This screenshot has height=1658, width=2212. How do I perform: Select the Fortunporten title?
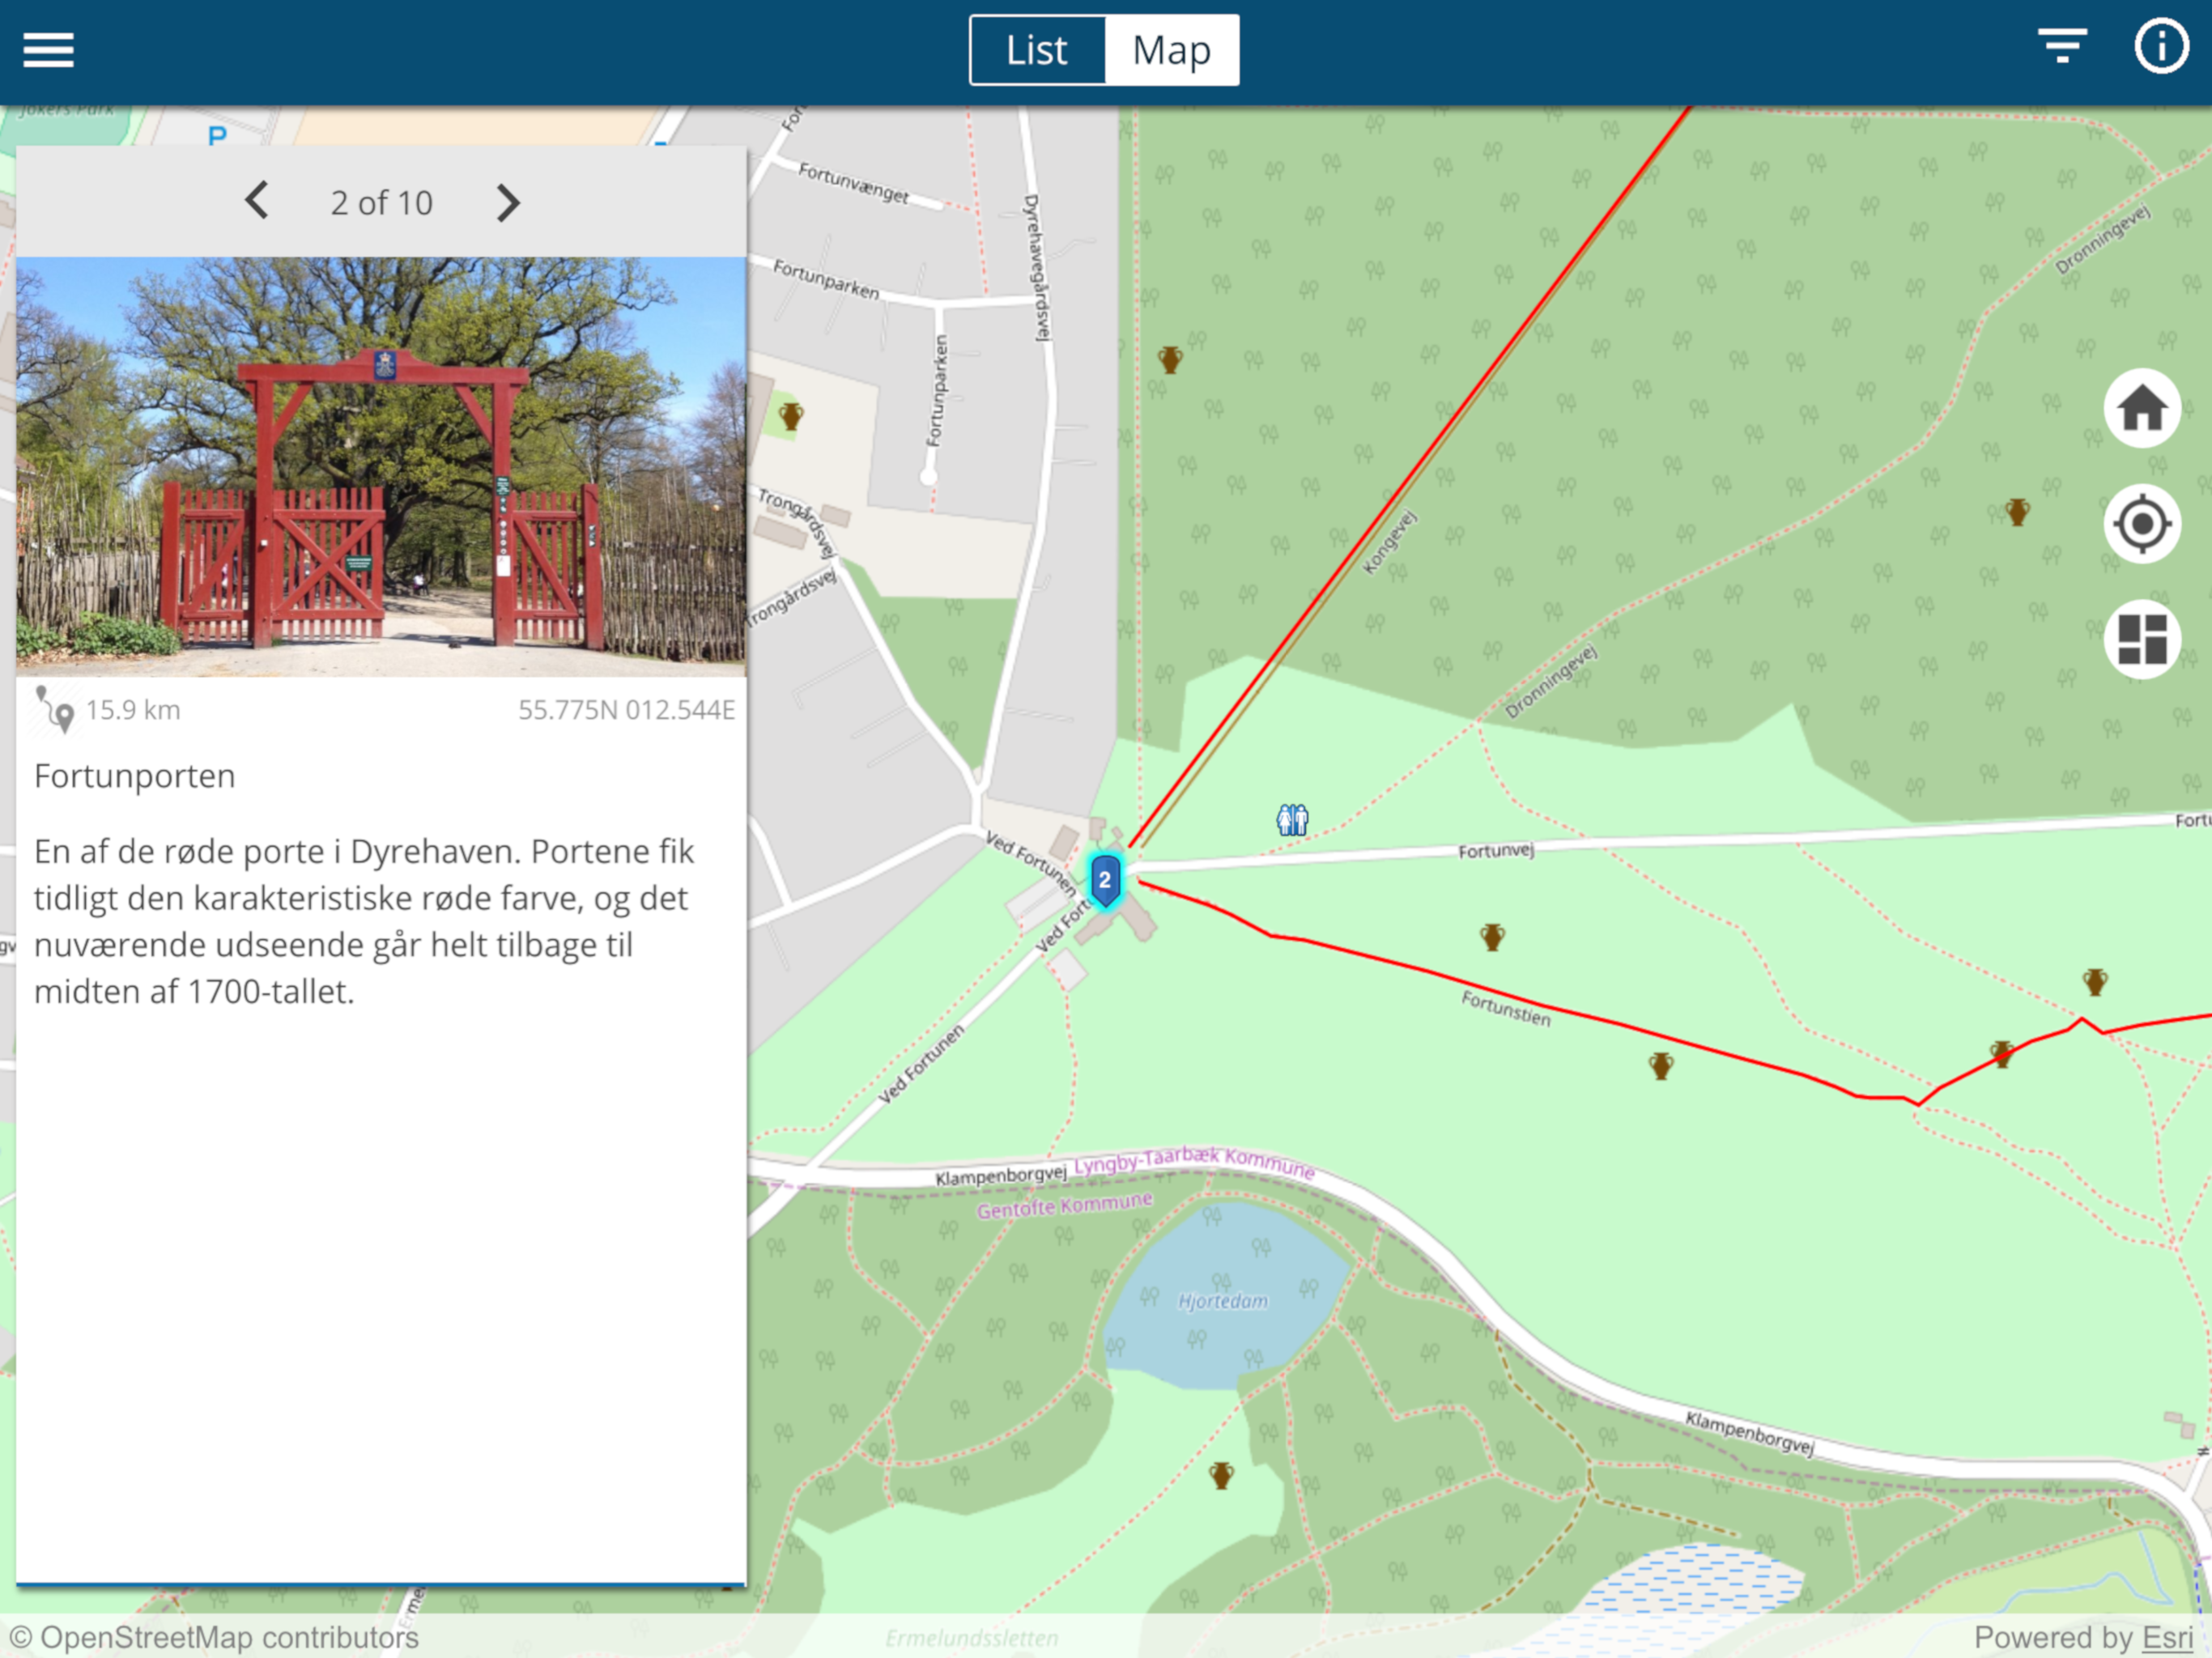point(135,776)
